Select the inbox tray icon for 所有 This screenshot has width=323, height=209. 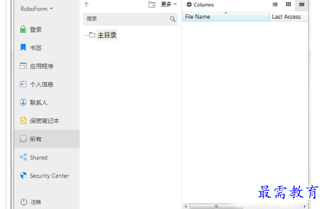tap(23, 139)
